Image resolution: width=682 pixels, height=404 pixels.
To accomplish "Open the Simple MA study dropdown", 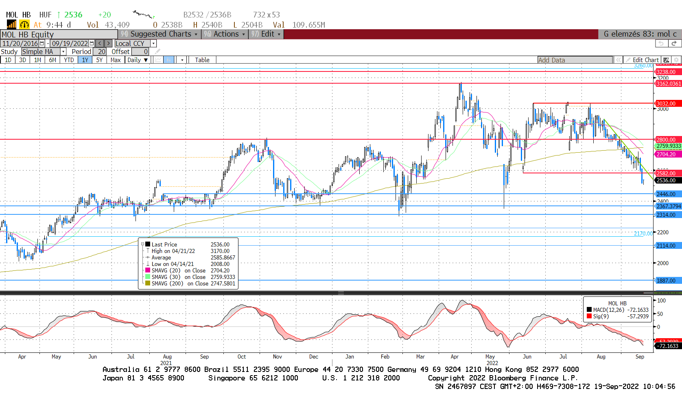I will click(x=63, y=52).
